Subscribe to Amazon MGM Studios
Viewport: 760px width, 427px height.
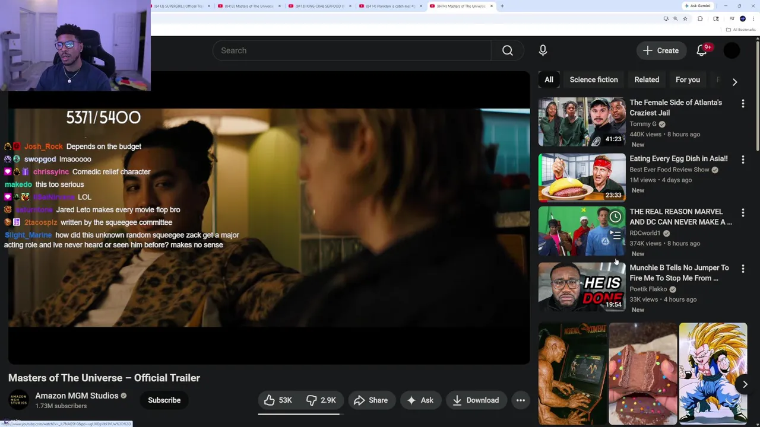164,400
